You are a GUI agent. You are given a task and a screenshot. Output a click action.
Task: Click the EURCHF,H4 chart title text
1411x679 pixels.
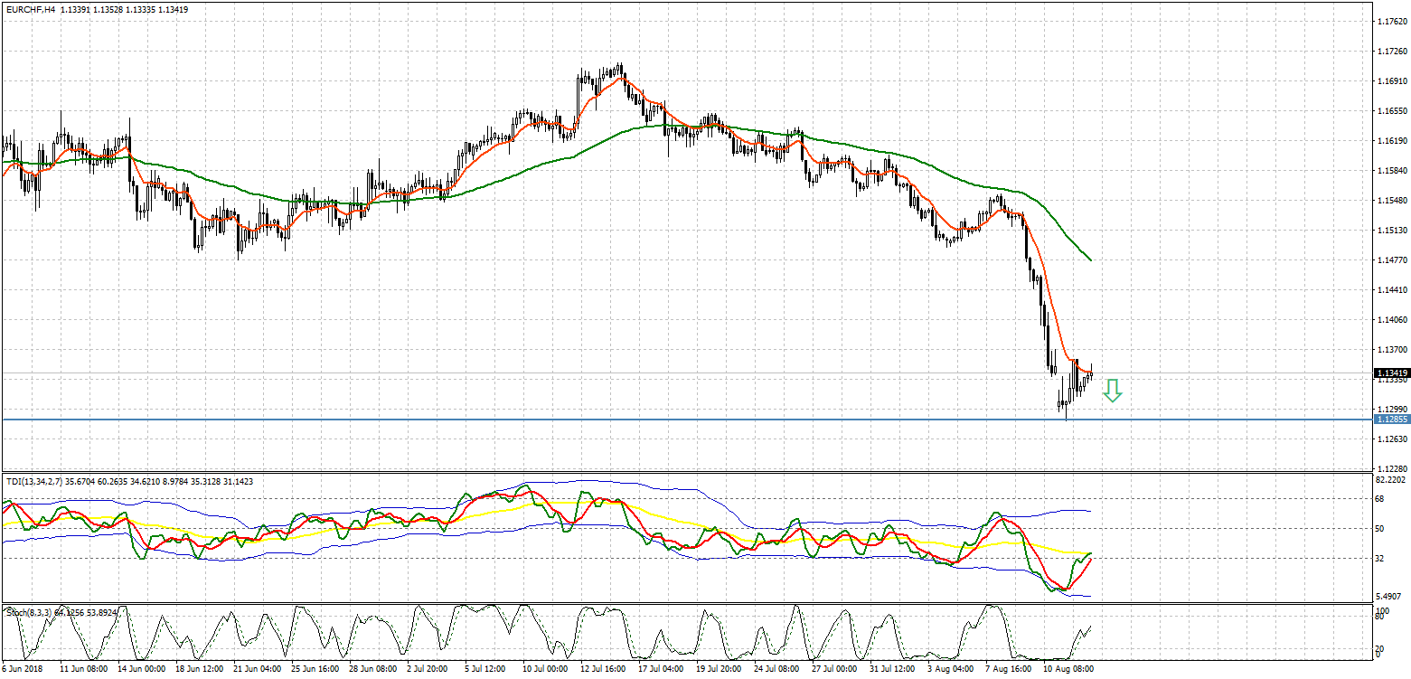click(30, 10)
